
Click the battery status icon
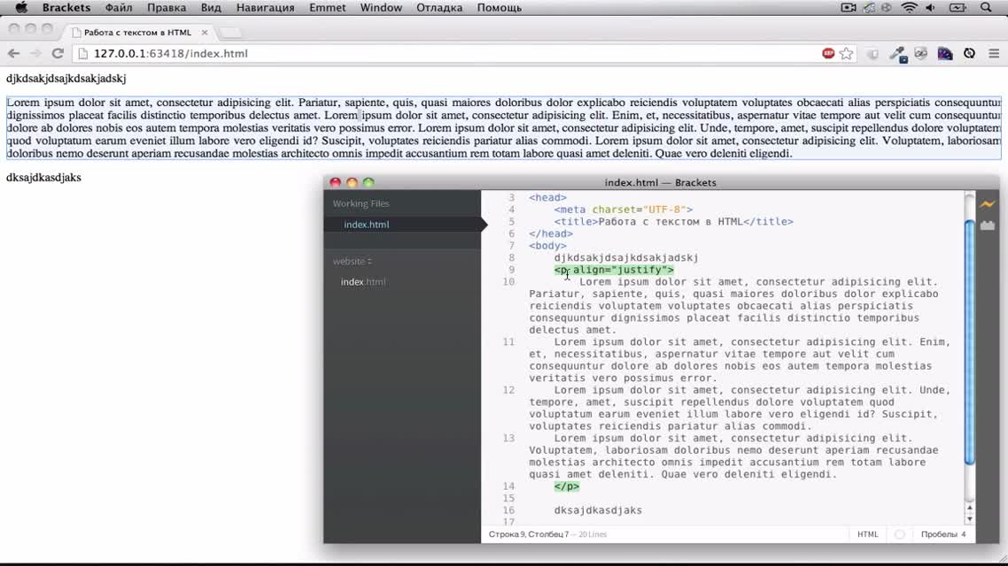tap(958, 8)
